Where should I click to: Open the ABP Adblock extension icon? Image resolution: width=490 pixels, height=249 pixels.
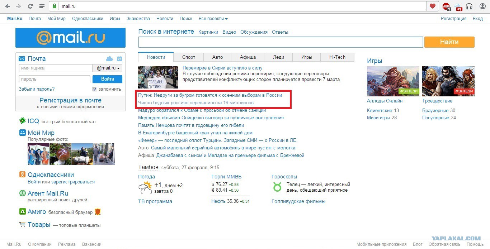click(x=446, y=6)
